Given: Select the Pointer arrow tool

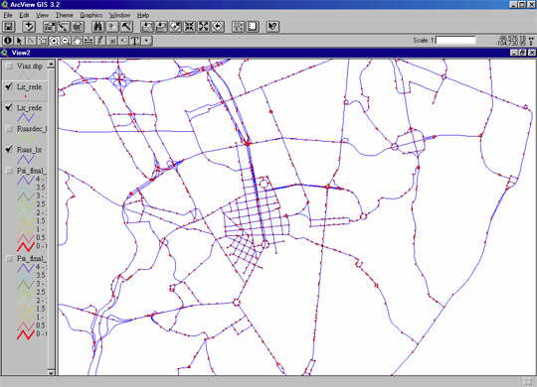Looking at the screenshot, I should pos(19,41).
